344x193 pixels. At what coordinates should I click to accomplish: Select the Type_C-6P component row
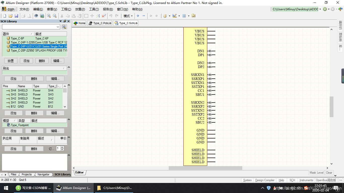35,38
